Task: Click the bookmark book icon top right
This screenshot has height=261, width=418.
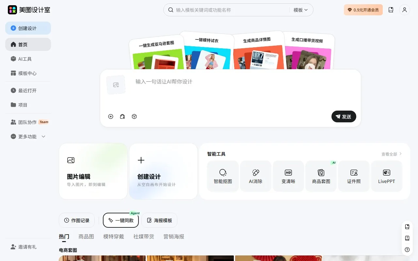Action: [x=391, y=10]
